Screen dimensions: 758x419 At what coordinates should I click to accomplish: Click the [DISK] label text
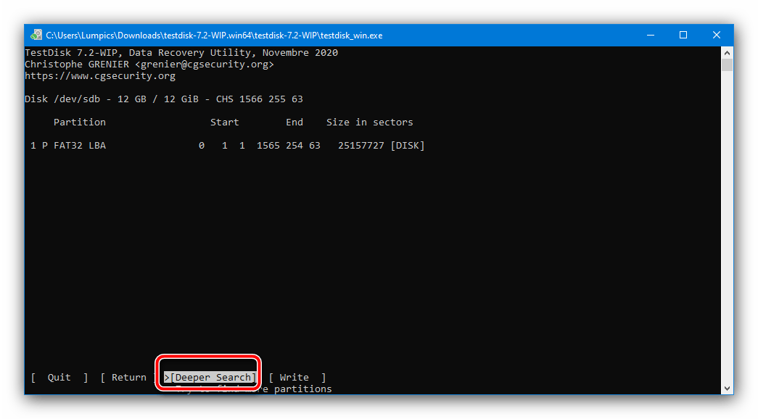(x=408, y=146)
